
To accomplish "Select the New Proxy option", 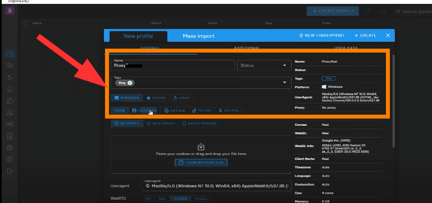I will point(161,124).
